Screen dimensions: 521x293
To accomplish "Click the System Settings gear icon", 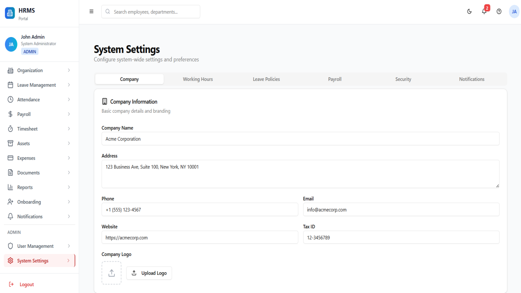I will pos(11,261).
